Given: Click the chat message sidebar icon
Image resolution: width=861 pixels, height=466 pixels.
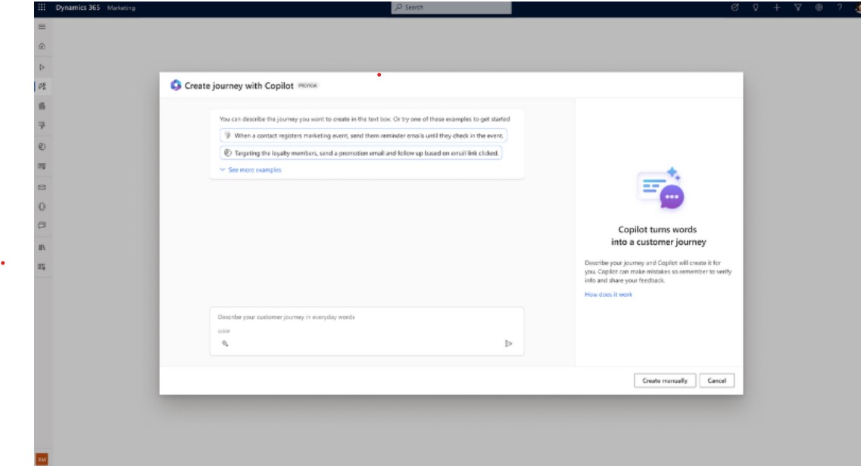Looking at the screenshot, I should click(42, 225).
